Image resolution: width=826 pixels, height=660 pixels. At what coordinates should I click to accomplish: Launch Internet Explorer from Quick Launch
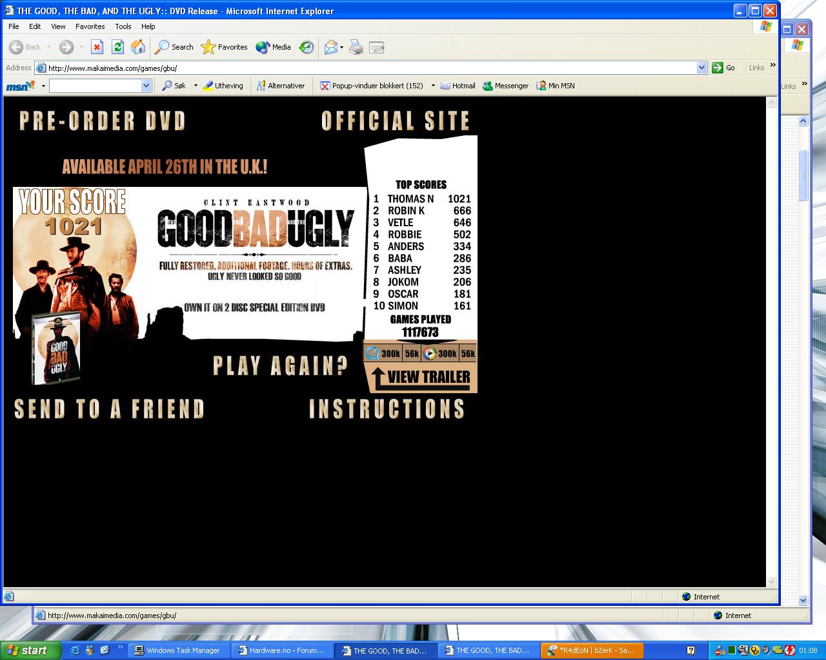[75, 650]
